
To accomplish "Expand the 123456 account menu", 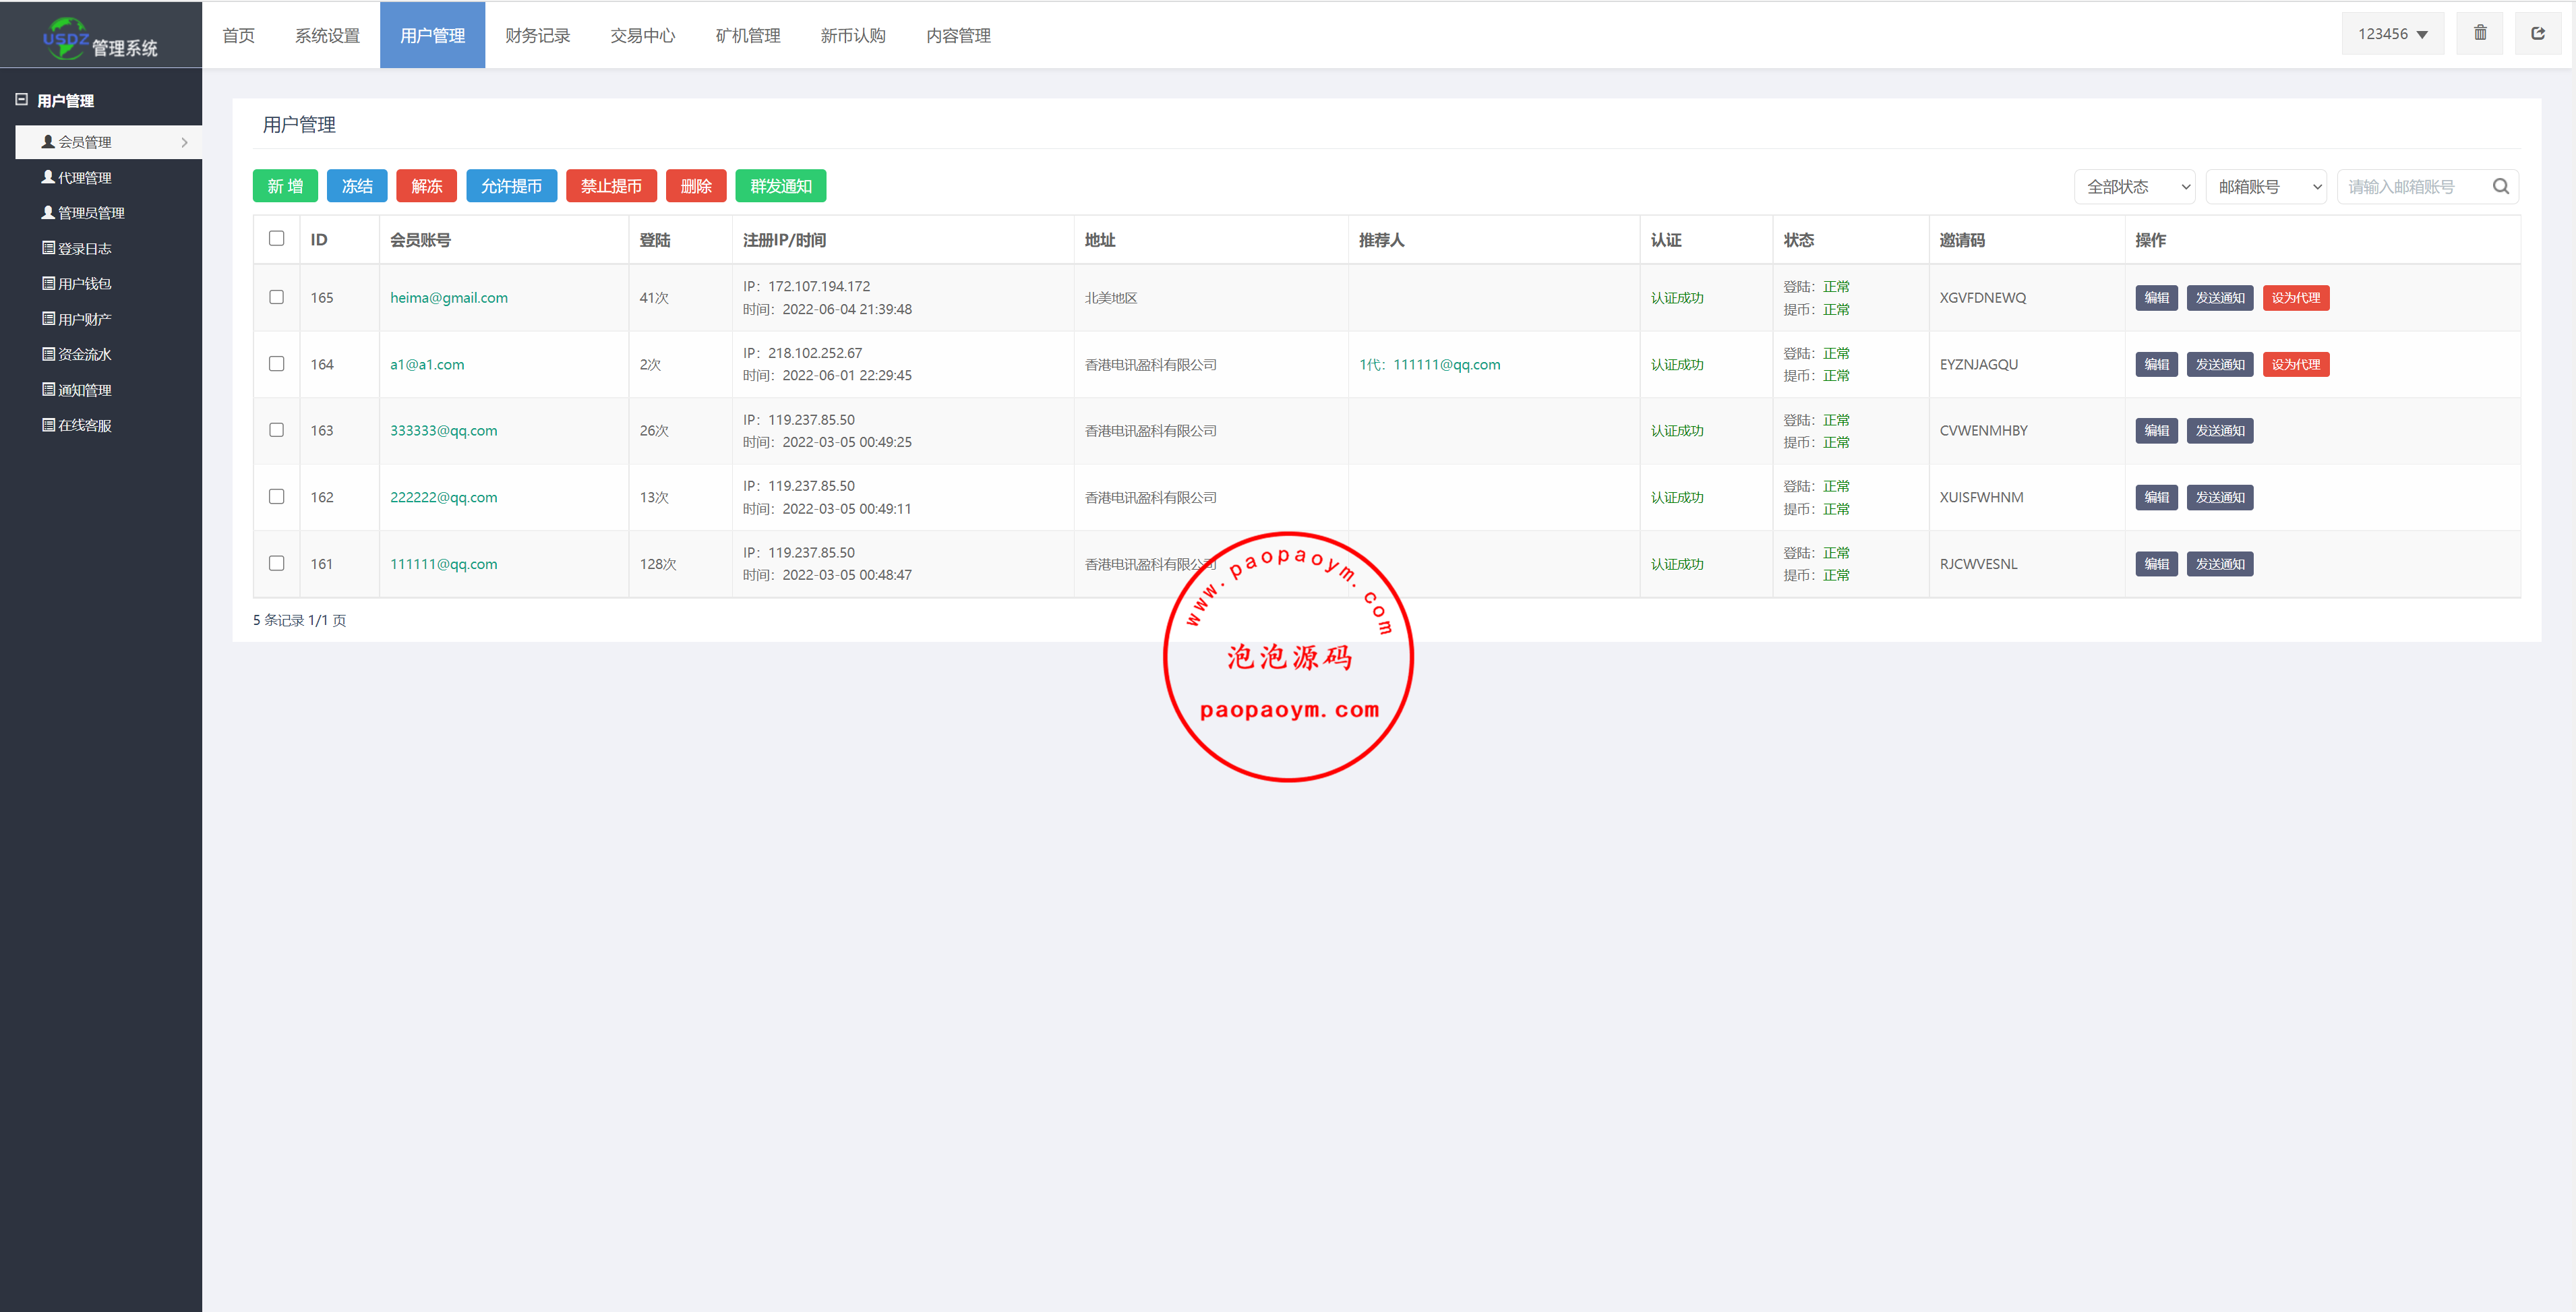I will coord(2392,34).
